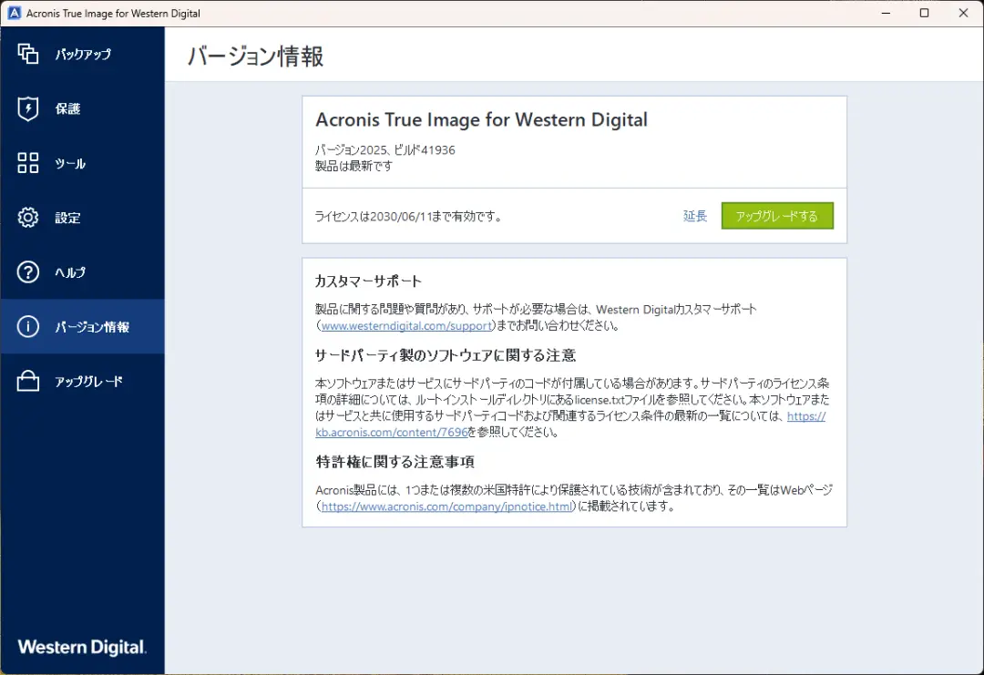Viewport: 984px width, 675px height.
Task: Click the サードパーティ製のソフトウェアに関する注意 heading
Action: click(x=446, y=355)
